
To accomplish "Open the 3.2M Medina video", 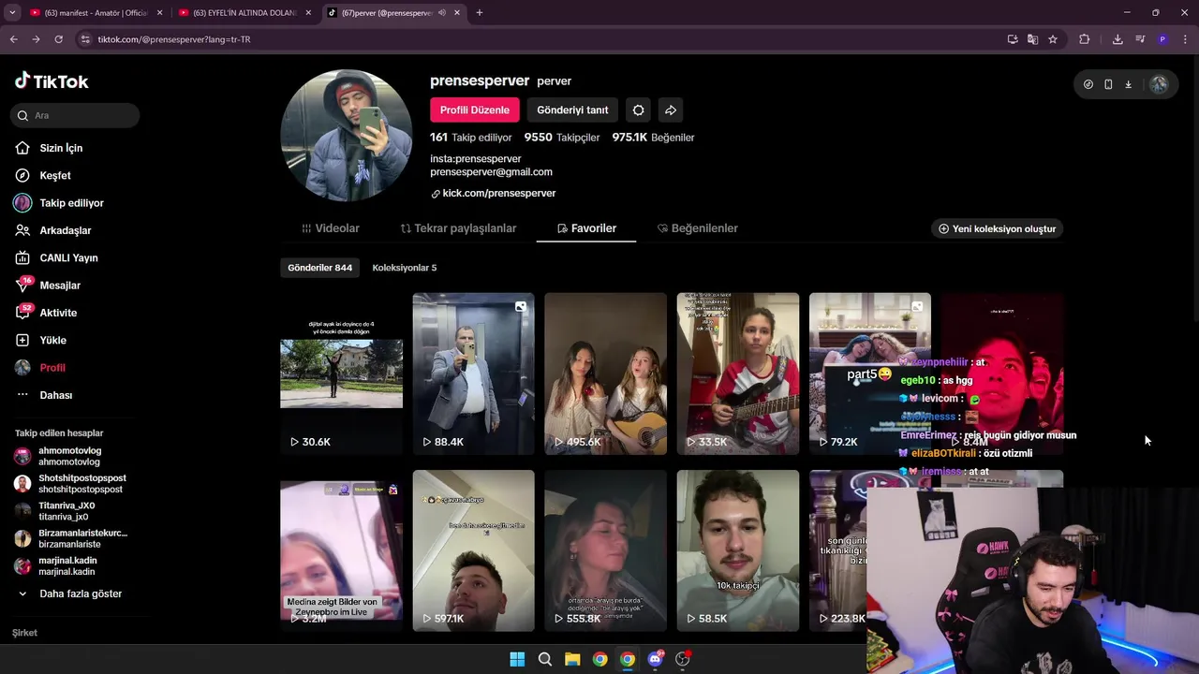I will coord(341,550).
